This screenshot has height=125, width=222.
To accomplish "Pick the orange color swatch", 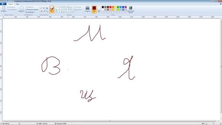I will coord(113,7).
